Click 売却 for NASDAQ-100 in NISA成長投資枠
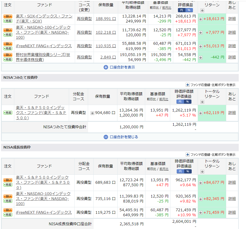Viewport: 246px width, 229px height. click(8, 201)
